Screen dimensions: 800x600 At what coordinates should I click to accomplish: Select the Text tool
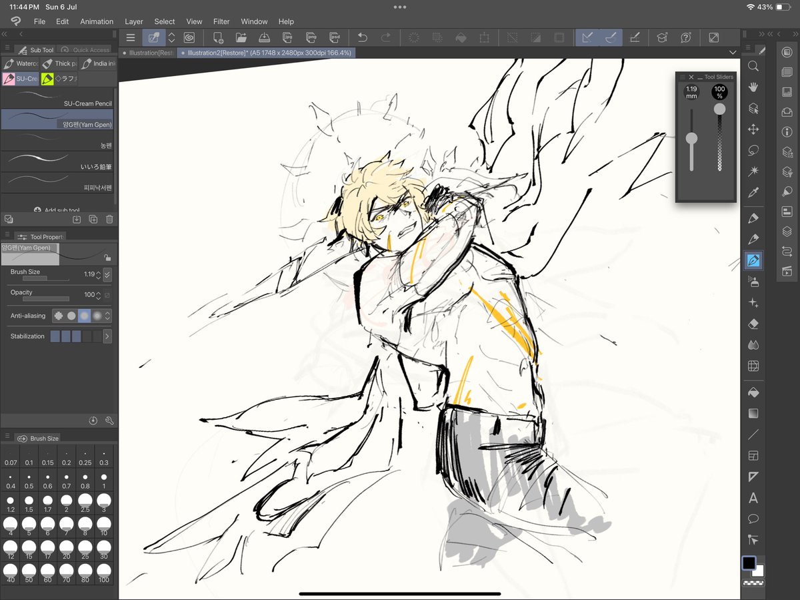[753, 498]
